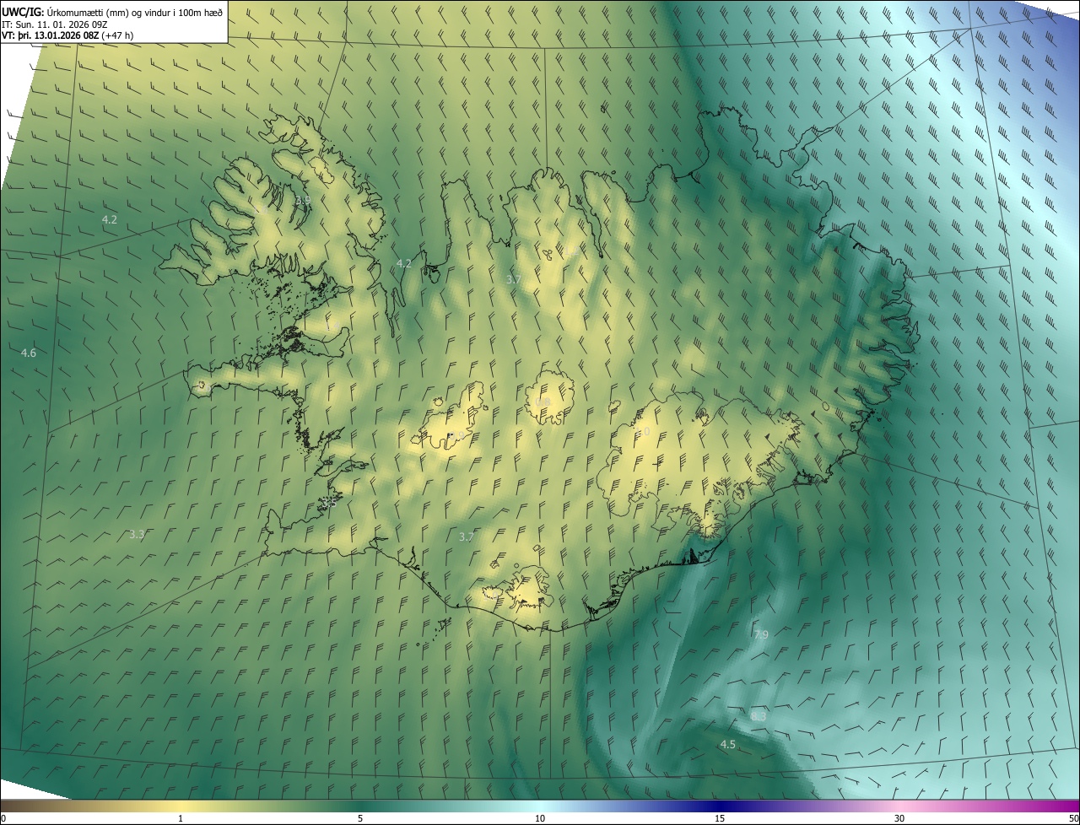Viewport: 1080px width, 825px height.
Task: Click the 4.5 value below the 8.3 label
Action: pyautogui.click(x=727, y=744)
